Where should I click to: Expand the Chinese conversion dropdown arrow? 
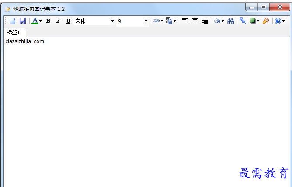coord(175,21)
